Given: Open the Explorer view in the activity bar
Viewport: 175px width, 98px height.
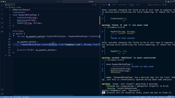Looking at the screenshot, I should (2, 5).
